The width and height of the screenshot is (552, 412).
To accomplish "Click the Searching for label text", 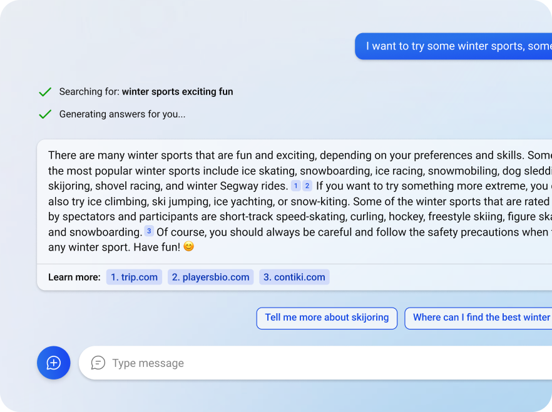I will click(x=89, y=92).
